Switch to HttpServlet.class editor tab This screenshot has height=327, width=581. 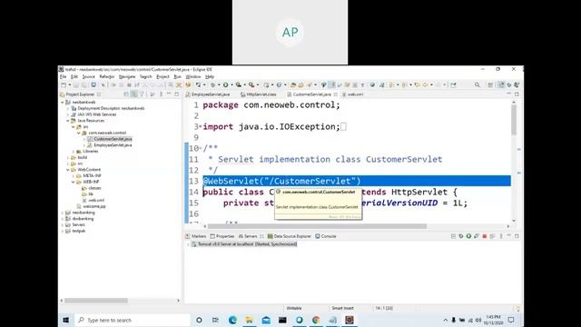(x=258, y=94)
